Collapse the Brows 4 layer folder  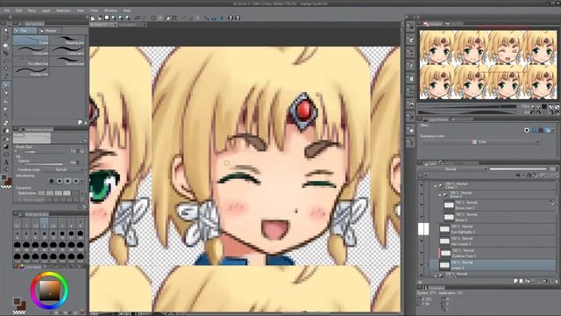click(x=440, y=195)
